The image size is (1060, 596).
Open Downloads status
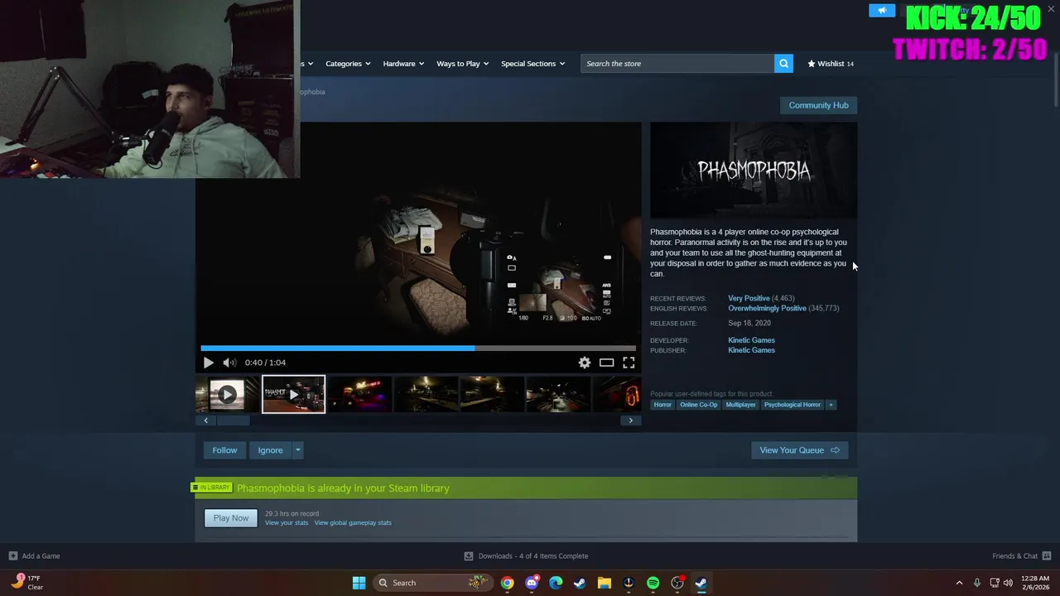pyautogui.click(x=527, y=556)
